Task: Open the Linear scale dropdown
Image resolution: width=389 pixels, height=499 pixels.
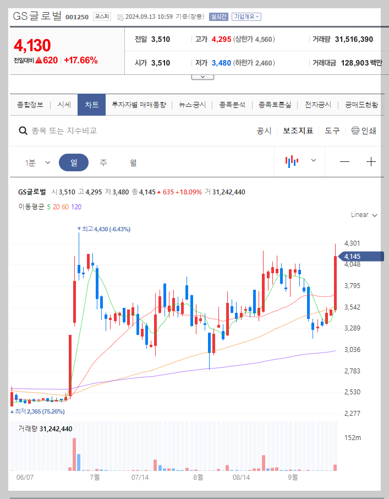Action: [363, 215]
